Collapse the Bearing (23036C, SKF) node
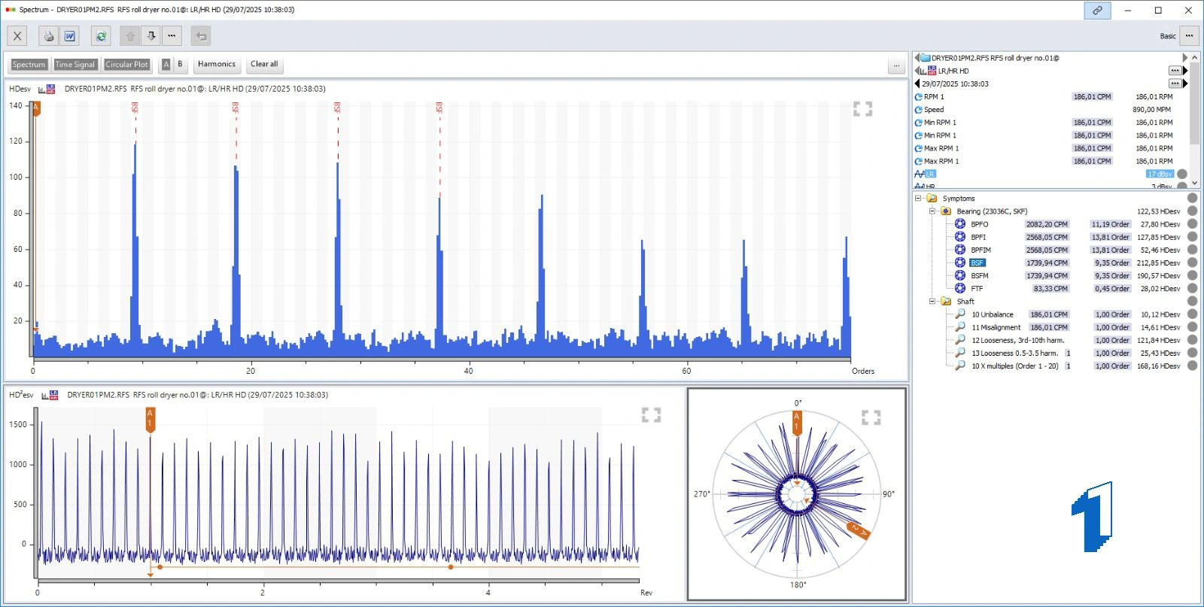This screenshot has height=607, width=1204. 932,211
